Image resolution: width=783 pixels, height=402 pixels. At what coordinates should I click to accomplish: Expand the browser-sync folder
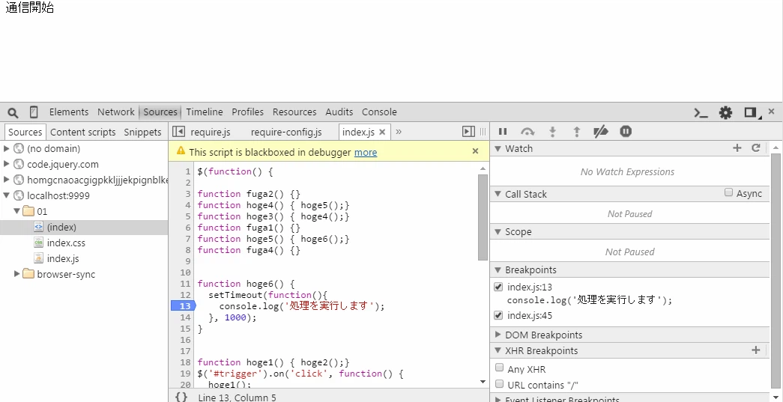click(x=16, y=274)
